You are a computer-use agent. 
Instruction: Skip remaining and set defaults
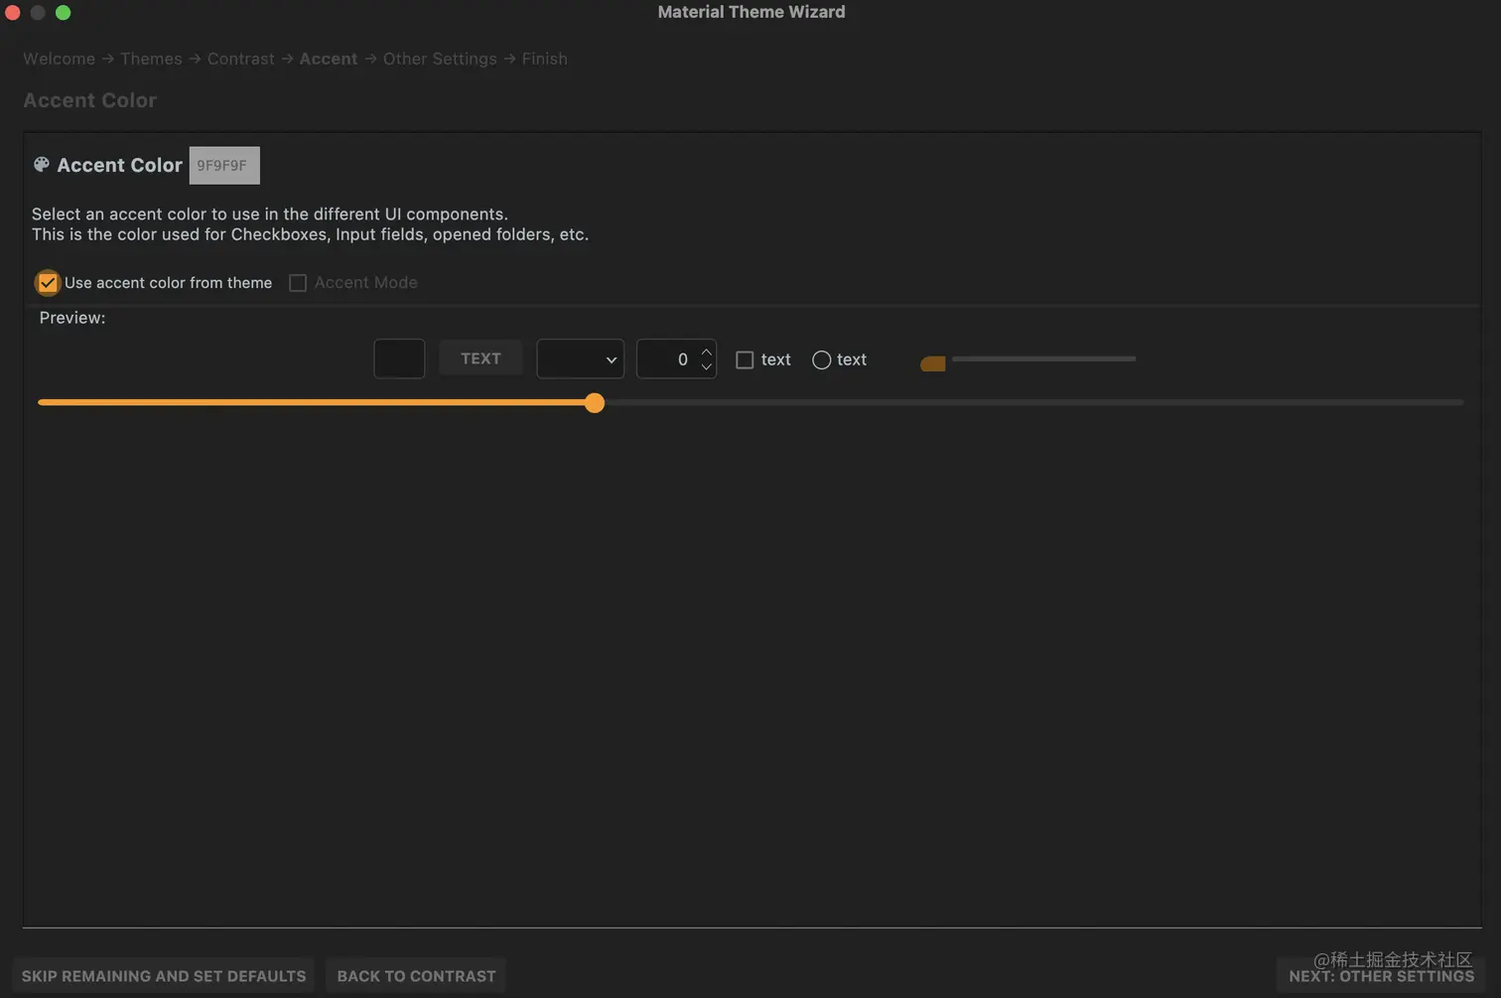click(x=164, y=976)
